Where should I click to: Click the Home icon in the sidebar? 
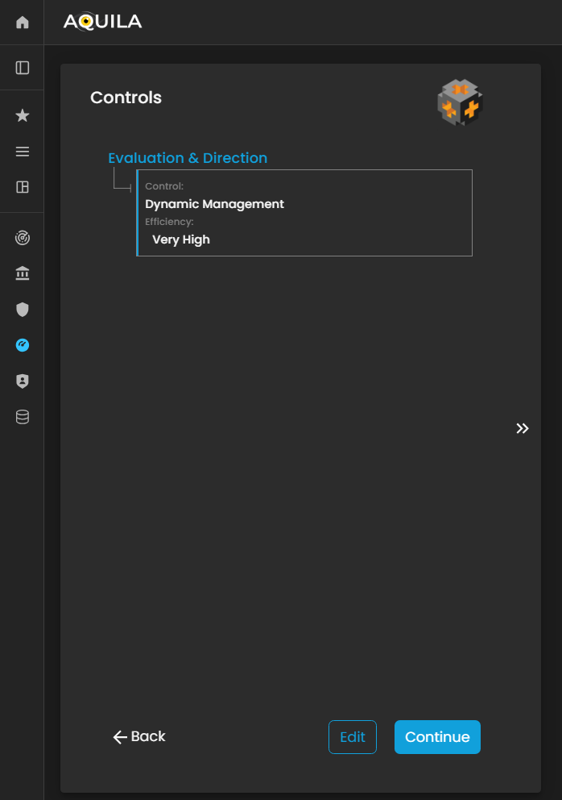tap(23, 23)
